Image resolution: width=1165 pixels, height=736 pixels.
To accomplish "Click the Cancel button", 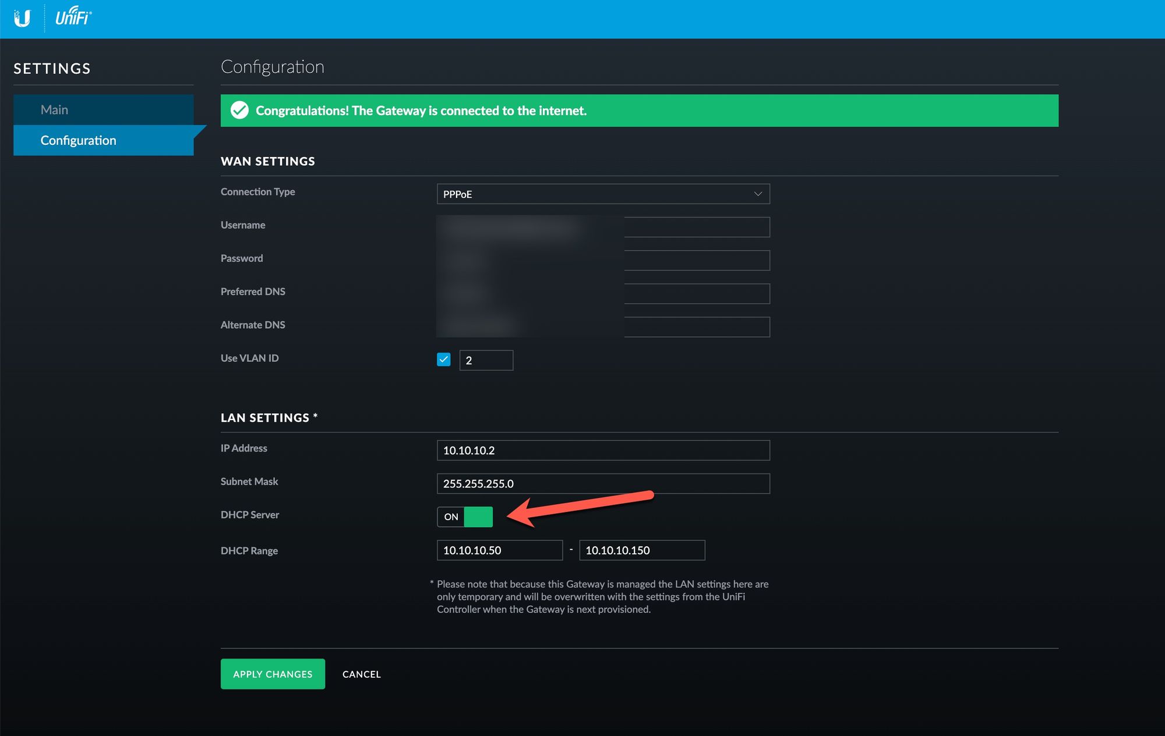I will pos(361,674).
